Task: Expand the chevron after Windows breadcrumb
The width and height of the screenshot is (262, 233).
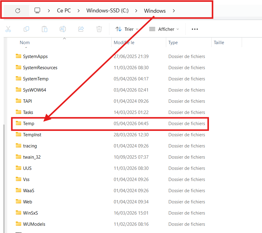Action: point(174,11)
